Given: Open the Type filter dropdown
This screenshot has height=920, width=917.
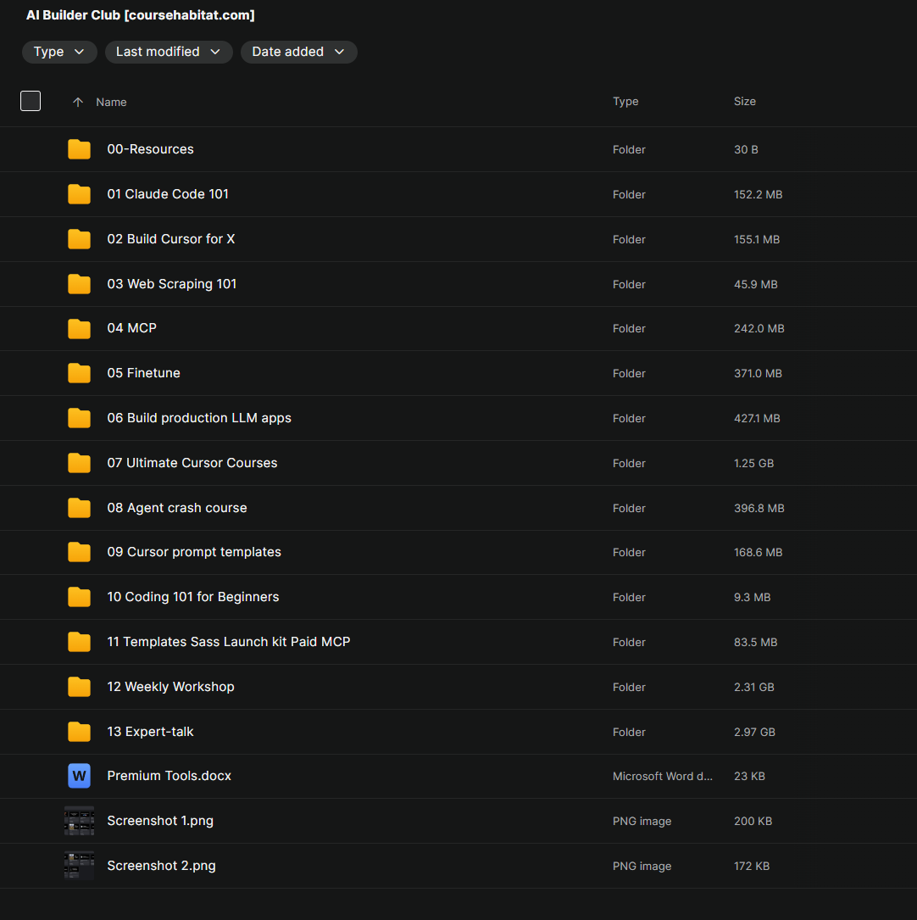Looking at the screenshot, I should (x=59, y=52).
